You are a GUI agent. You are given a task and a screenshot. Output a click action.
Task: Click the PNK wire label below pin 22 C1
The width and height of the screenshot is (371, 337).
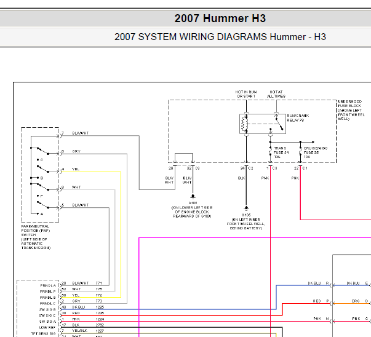[295, 178]
